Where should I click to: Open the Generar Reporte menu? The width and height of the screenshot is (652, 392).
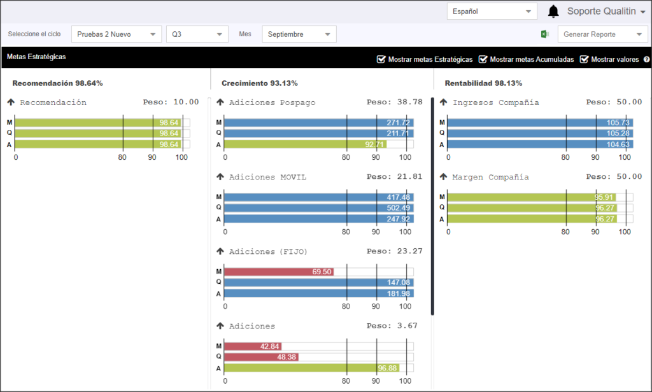[602, 34]
